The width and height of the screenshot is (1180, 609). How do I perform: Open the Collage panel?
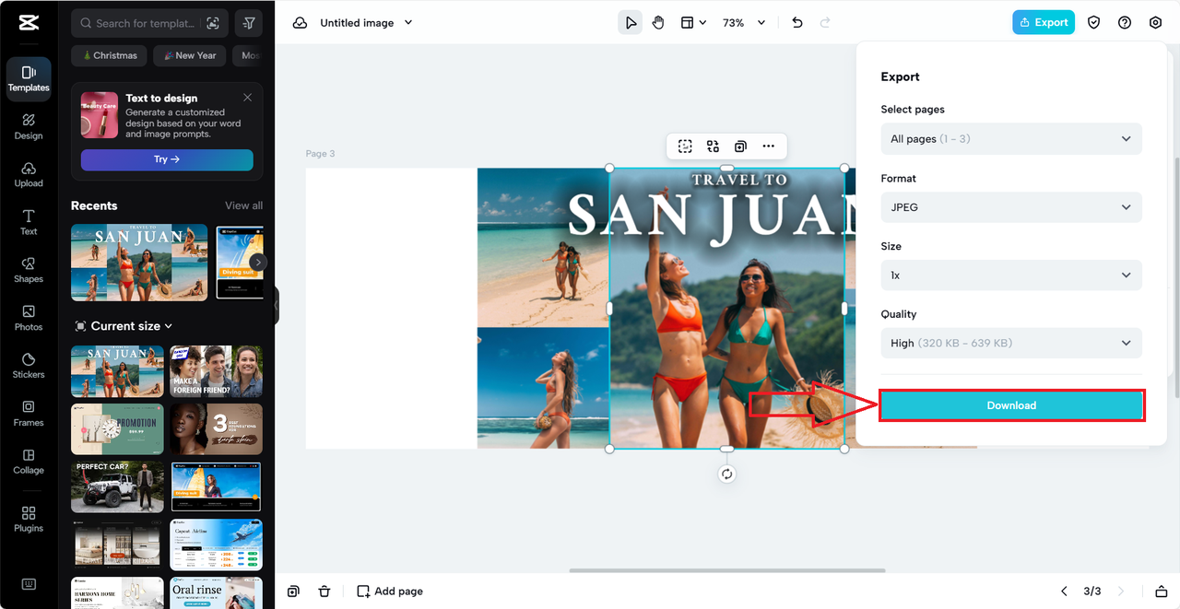[29, 462]
